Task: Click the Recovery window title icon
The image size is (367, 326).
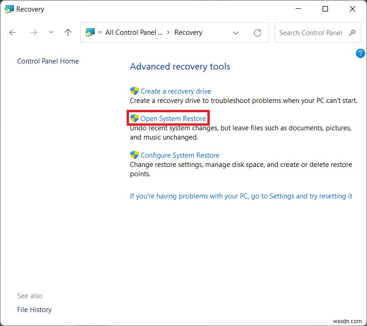Action: (9, 9)
